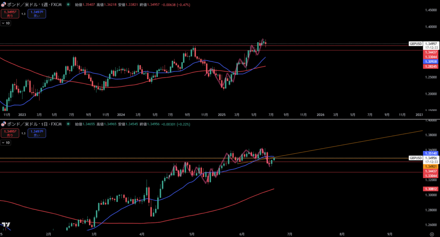Click the 2024 label on weekly time axis
The height and width of the screenshot is (237, 440).
tap(121, 115)
